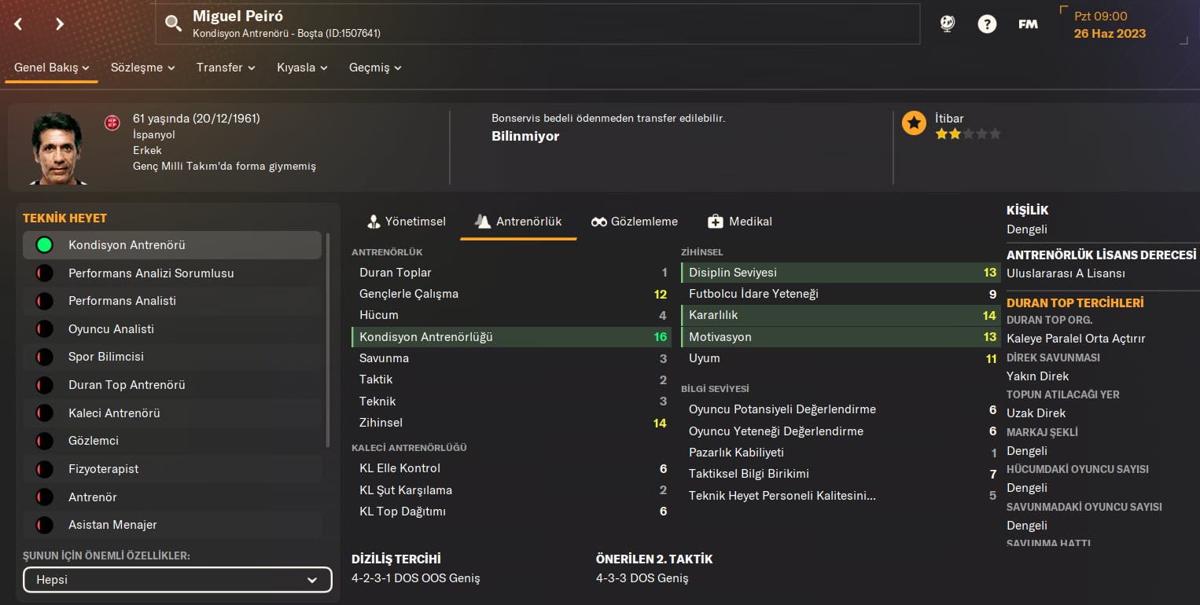Open the Hepsi attributes dropdown
Viewport: 1200px width, 605px height.
(x=177, y=580)
